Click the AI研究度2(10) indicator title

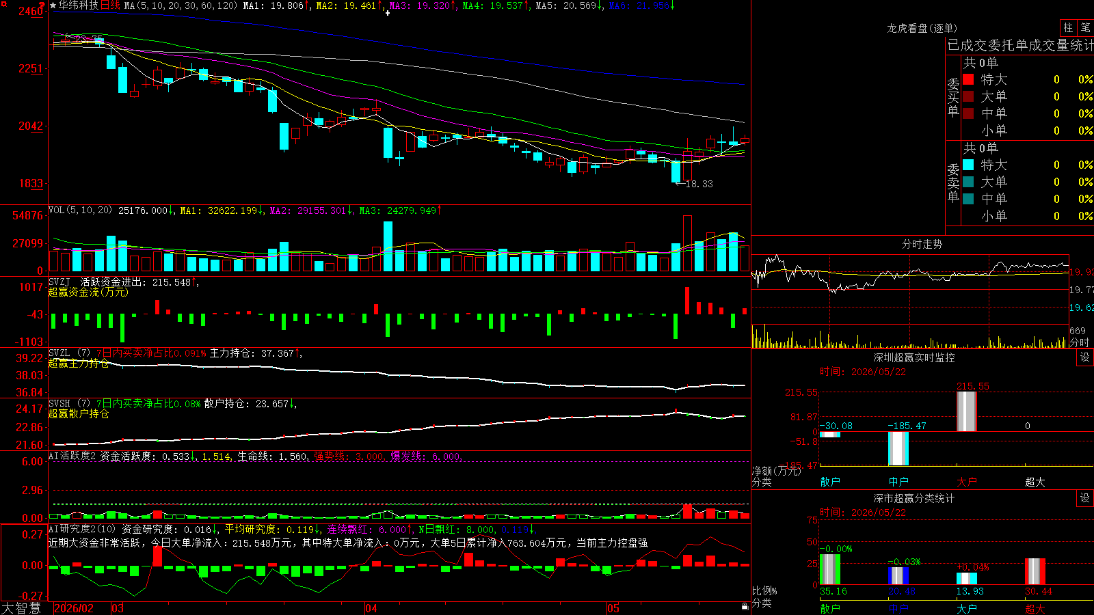(x=82, y=530)
